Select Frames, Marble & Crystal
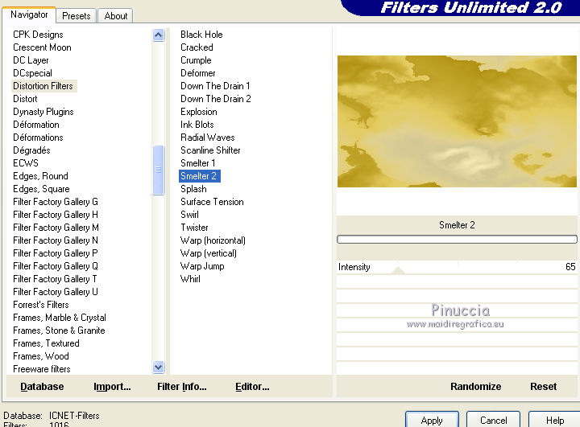Screen dimensions: 580x427 pyautogui.click(x=60, y=318)
